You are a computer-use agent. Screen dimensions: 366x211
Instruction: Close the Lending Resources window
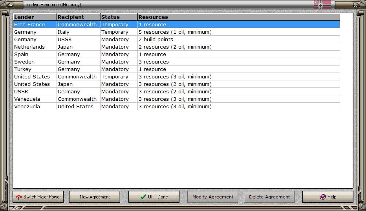click(355, 5)
